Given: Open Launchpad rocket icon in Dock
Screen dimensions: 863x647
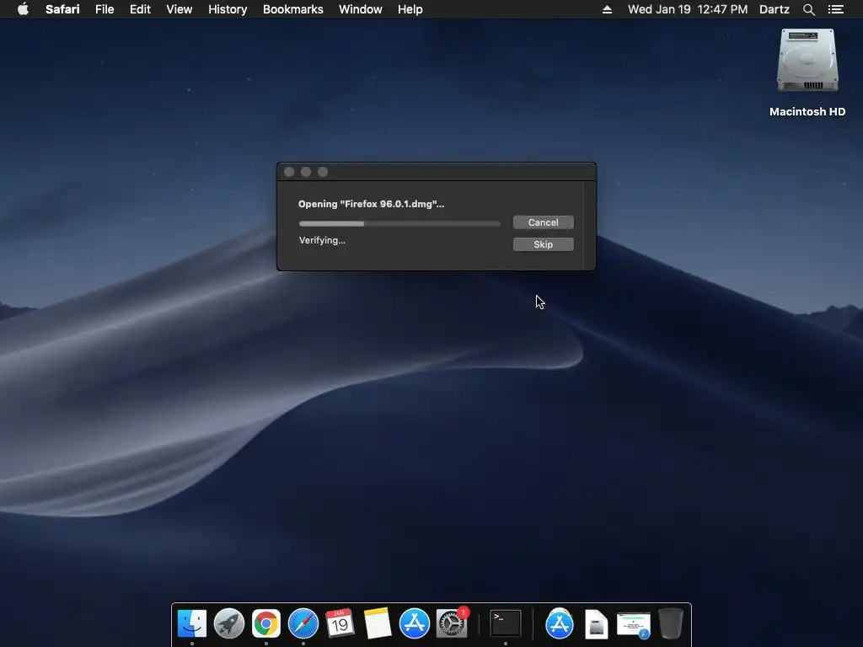Looking at the screenshot, I should [x=229, y=624].
